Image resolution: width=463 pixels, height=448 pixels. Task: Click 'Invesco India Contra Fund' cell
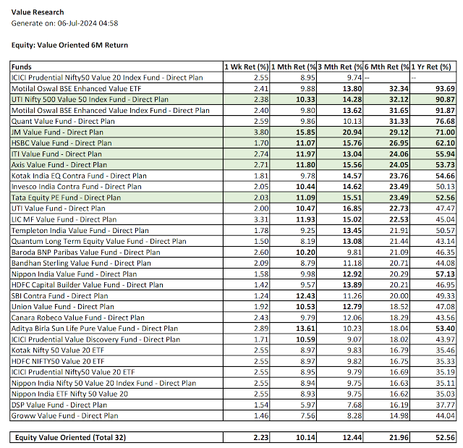point(116,187)
